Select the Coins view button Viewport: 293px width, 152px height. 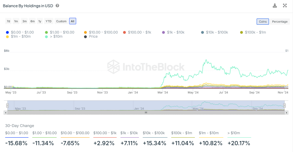263,22
